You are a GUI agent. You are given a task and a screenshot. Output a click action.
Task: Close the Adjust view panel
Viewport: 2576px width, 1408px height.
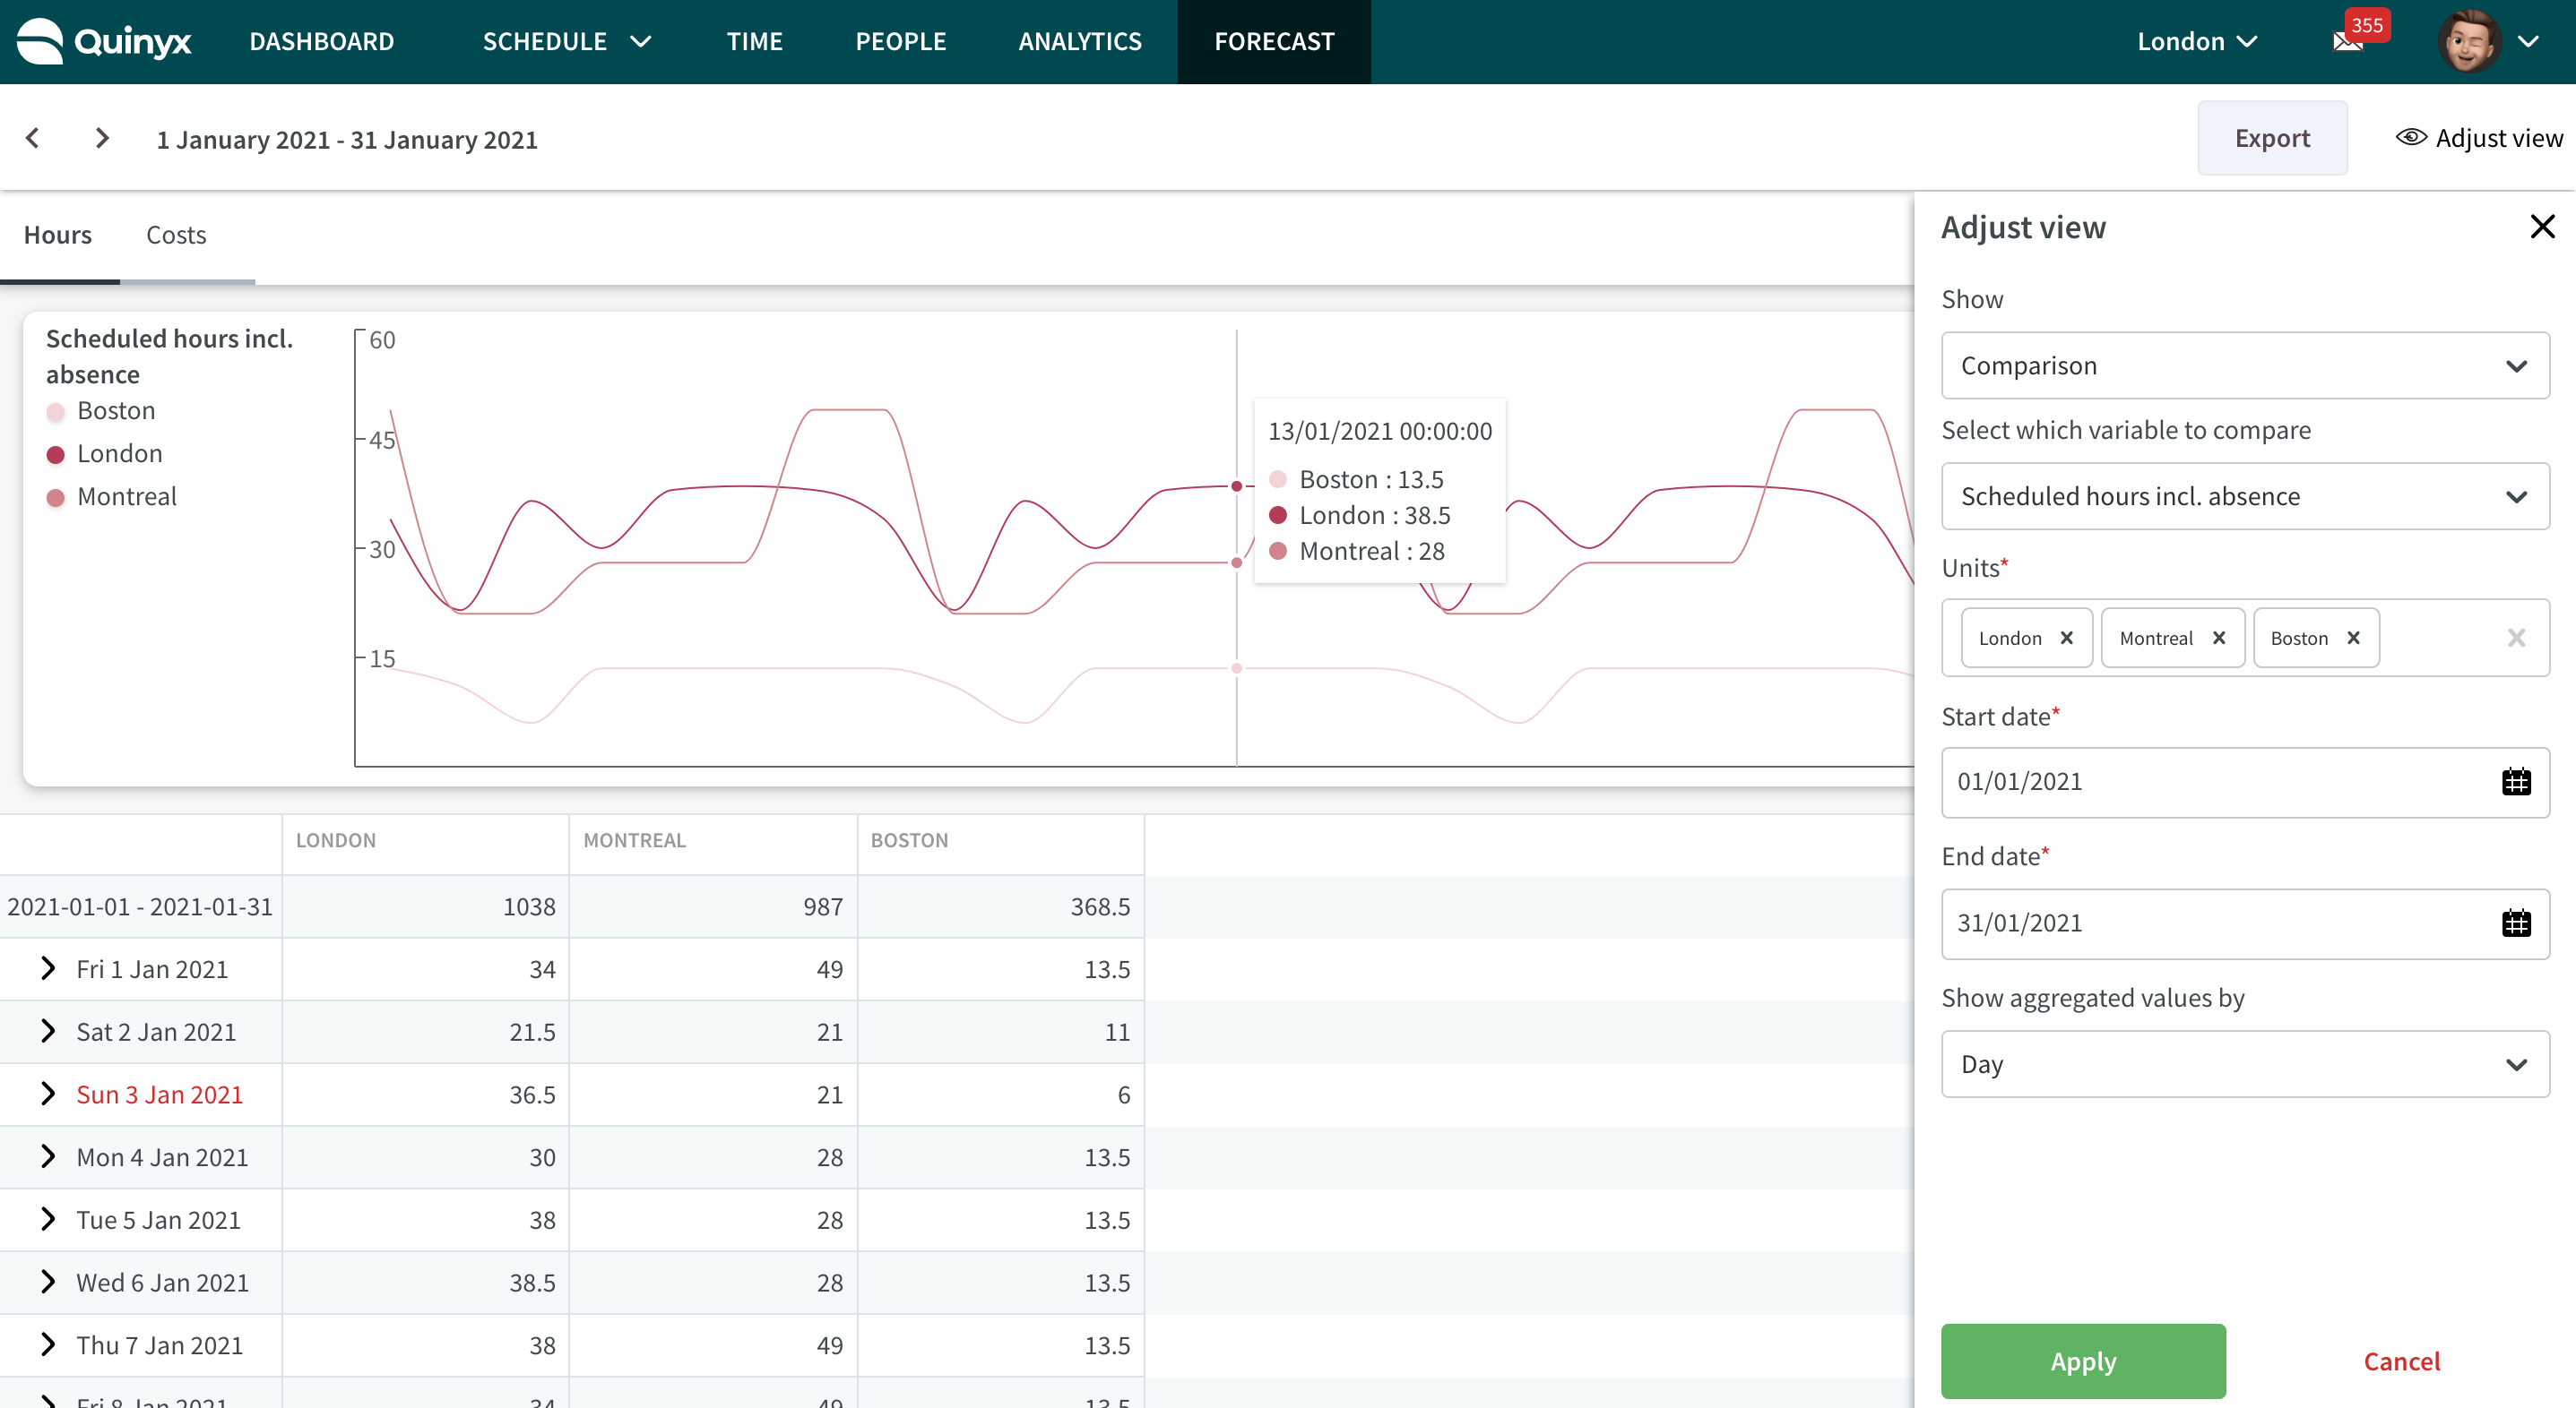(2542, 227)
